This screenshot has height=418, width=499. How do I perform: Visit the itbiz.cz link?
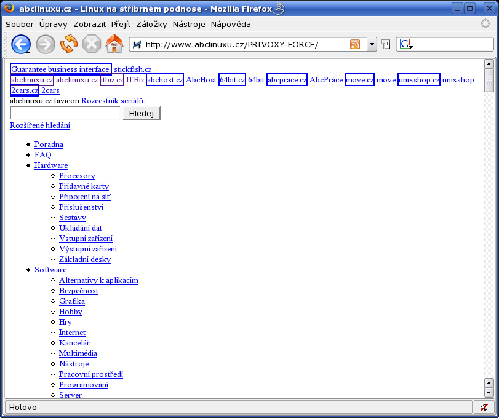pos(112,80)
